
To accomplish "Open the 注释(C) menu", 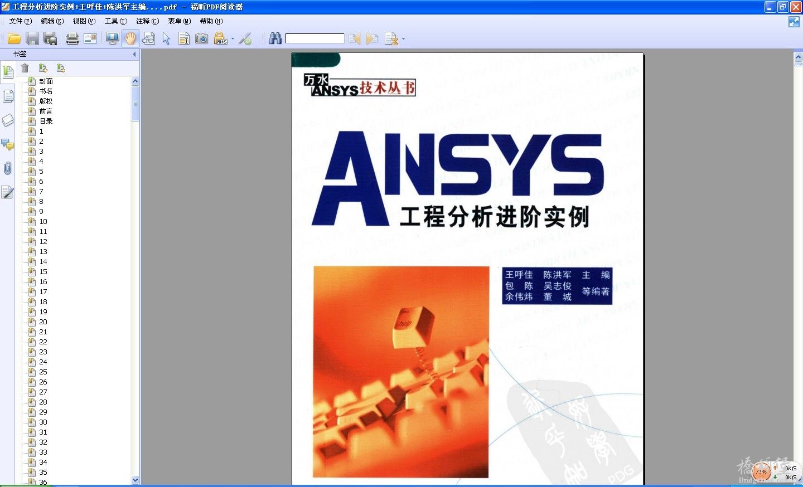I will pos(148,21).
